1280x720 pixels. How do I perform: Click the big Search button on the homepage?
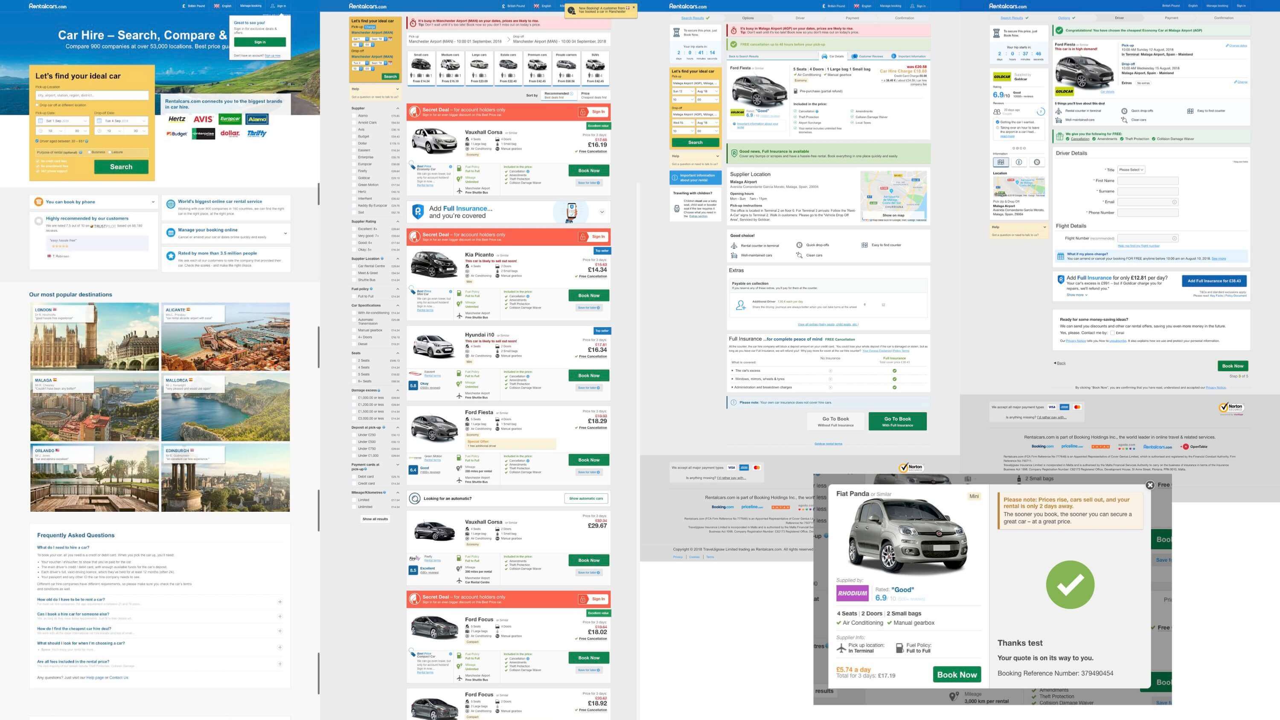point(121,167)
